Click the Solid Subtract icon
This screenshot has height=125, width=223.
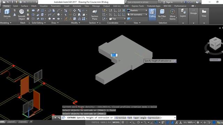(x=33, y=15)
